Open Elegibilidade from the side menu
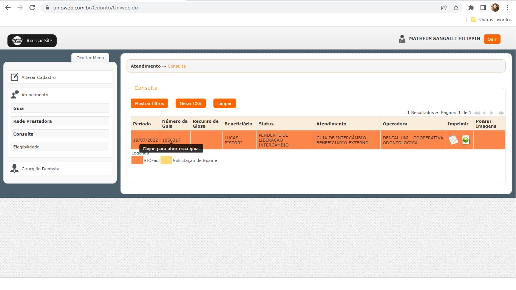The height and width of the screenshot is (290, 516). pos(26,147)
